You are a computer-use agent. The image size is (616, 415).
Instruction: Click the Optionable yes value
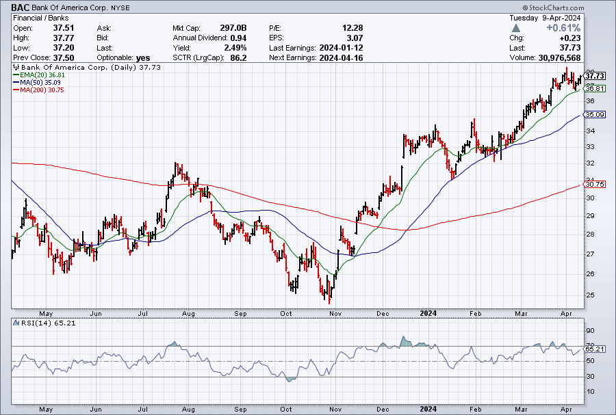click(143, 58)
